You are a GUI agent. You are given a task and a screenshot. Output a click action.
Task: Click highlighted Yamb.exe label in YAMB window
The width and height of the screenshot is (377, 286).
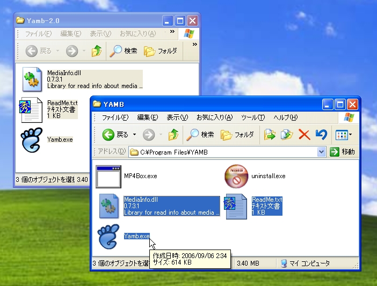tap(136, 236)
